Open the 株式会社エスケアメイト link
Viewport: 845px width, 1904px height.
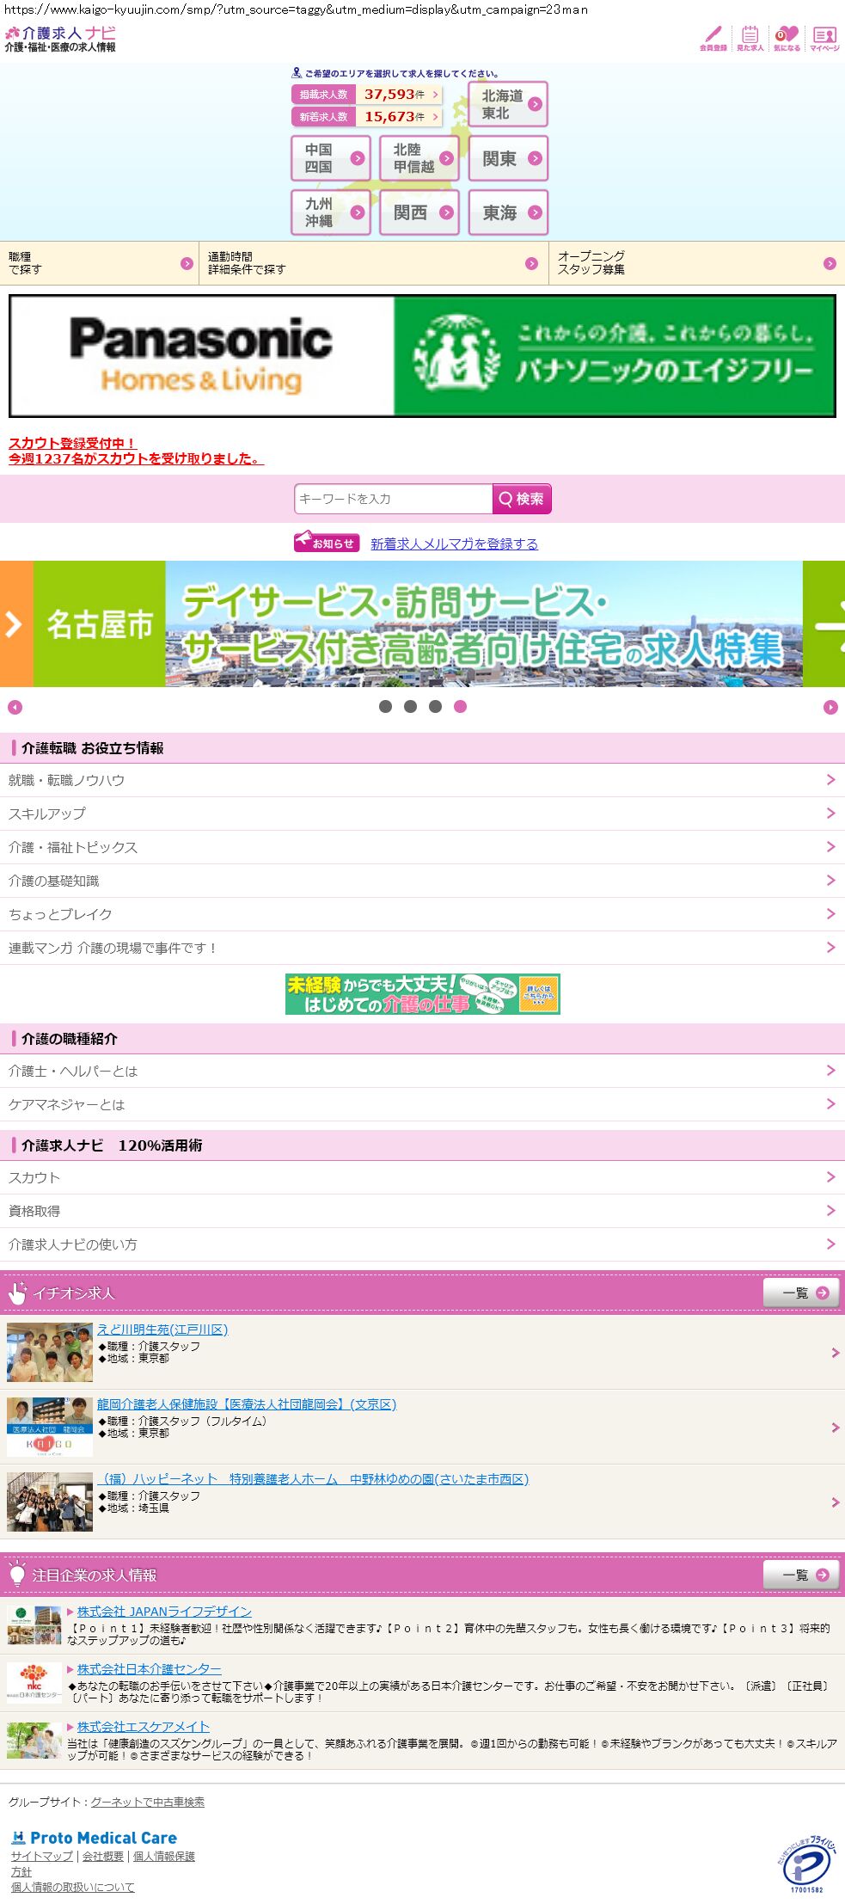point(144,1727)
